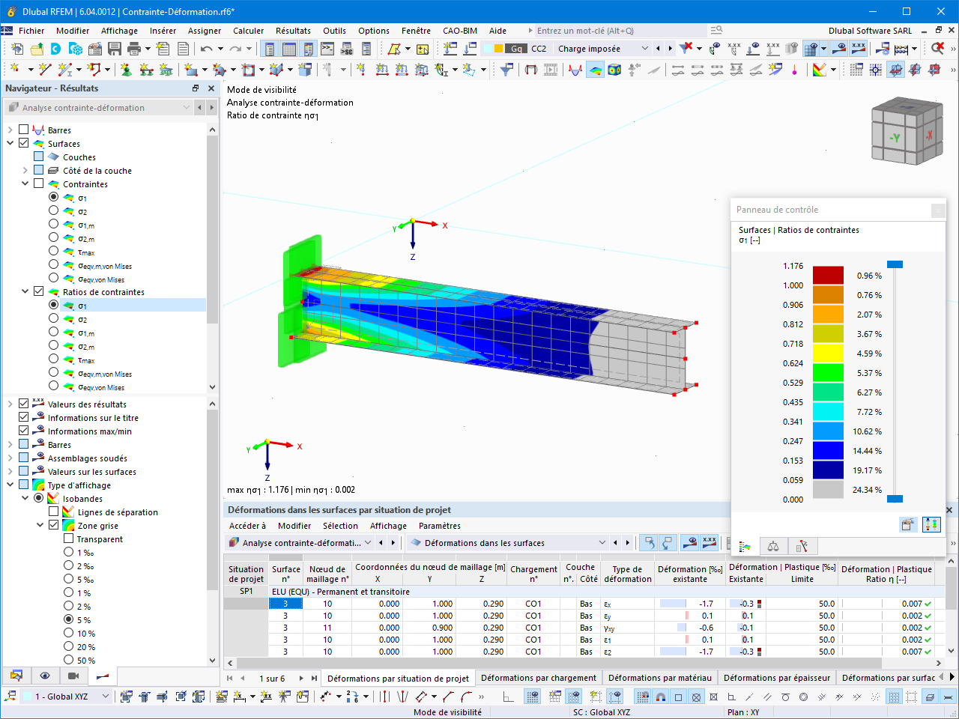
Task: Close the Navigateur - Résultats panel
Action: click(x=211, y=88)
